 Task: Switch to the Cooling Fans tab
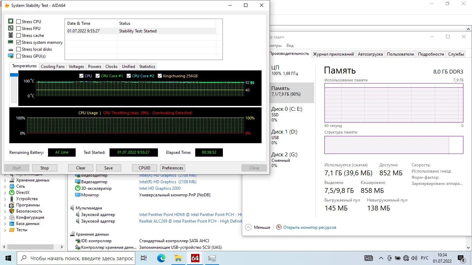[x=53, y=67]
